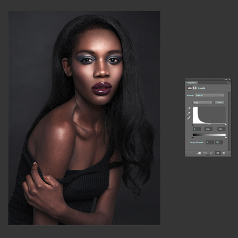Reset Levels to adjustment defaults

pos(211,153)
